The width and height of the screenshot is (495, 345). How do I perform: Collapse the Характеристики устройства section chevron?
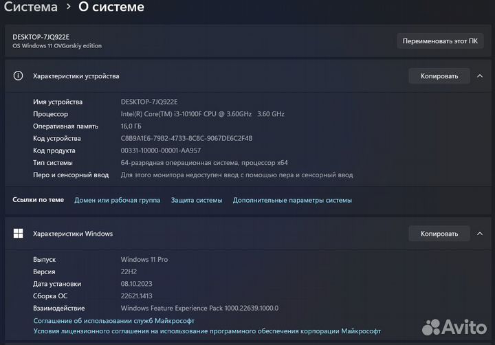480,76
